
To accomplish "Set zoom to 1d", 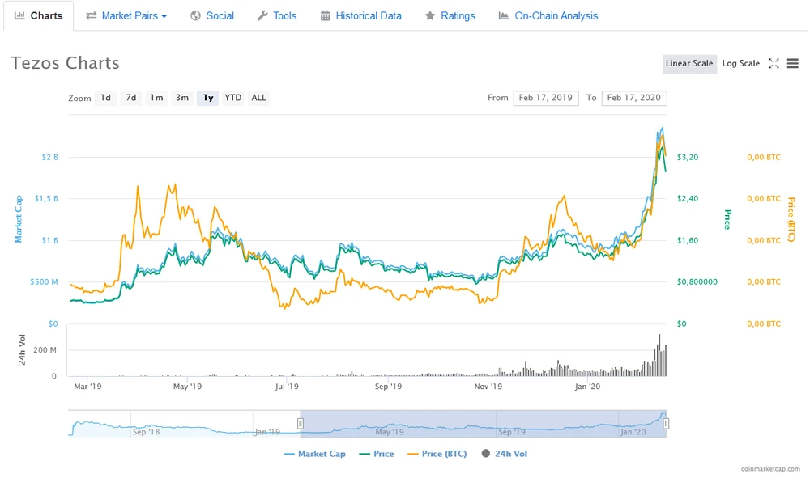I will (105, 98).
